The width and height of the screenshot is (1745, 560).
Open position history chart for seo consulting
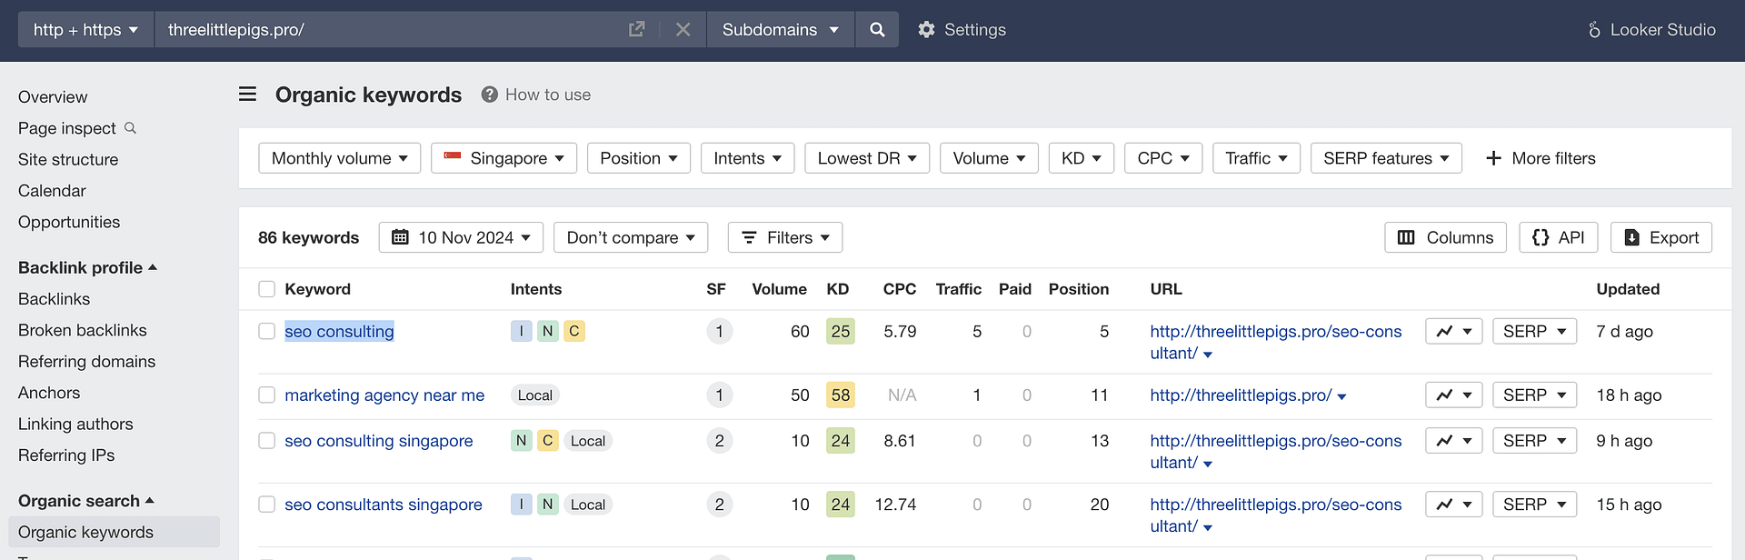1453,332
